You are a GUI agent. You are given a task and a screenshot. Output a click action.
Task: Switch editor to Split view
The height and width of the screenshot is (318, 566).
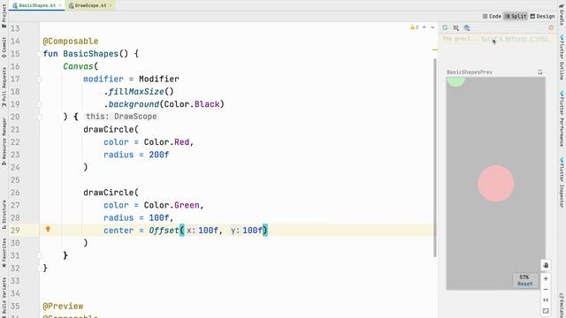[516, 16]
